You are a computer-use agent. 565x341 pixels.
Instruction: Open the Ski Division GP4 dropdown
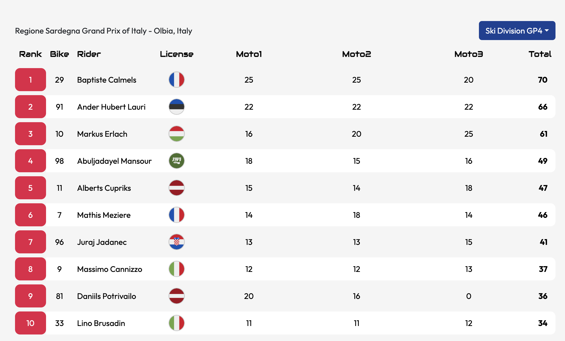(x=517, y=31)
